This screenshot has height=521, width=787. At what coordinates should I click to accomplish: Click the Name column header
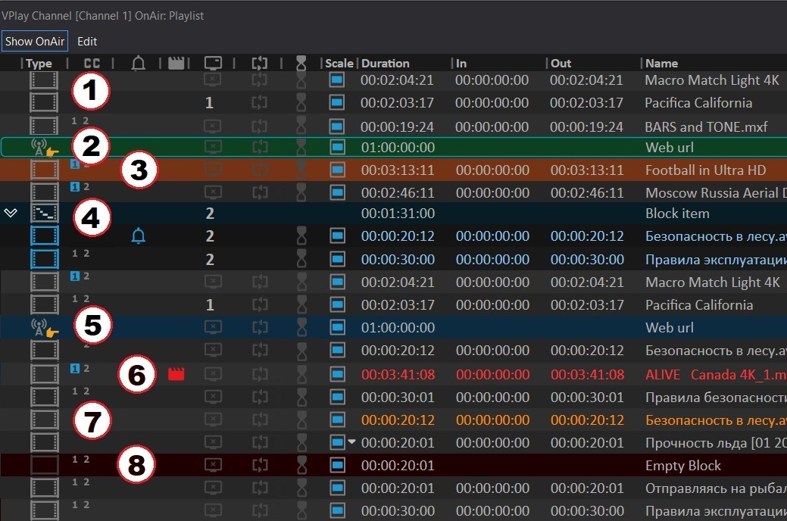point(661,64)
